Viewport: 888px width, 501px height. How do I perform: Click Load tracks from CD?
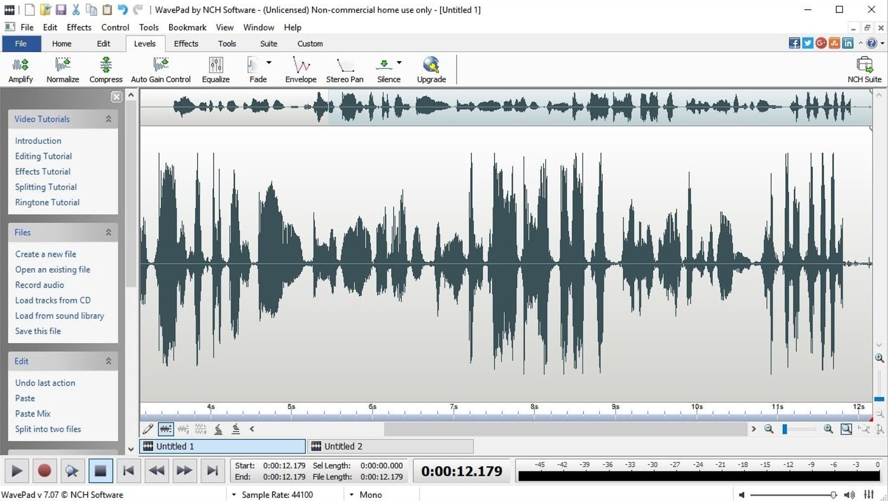click(53, 300)
